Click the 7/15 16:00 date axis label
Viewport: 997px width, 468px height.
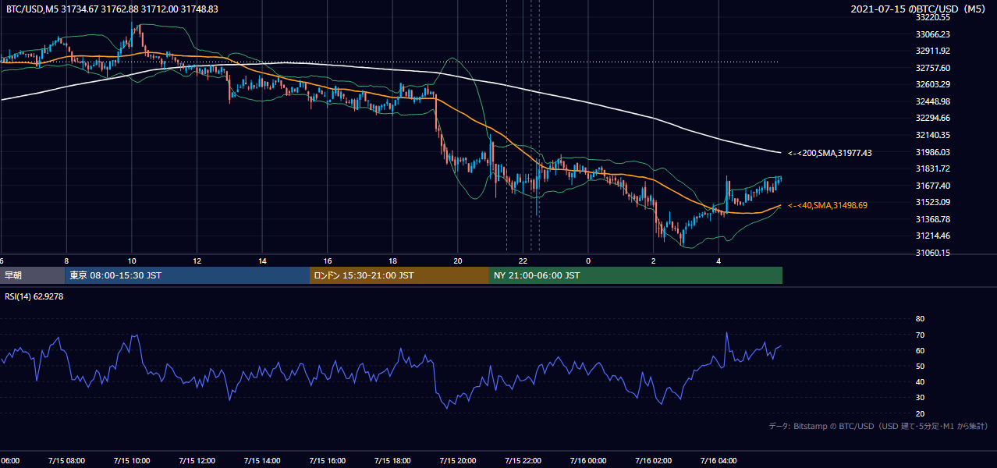coord(327,461)
